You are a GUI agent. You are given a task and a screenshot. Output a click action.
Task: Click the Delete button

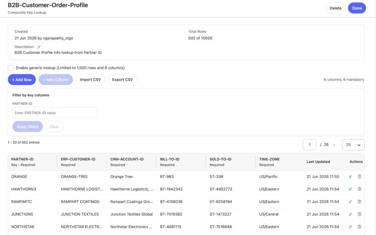(x=335, y=8)
